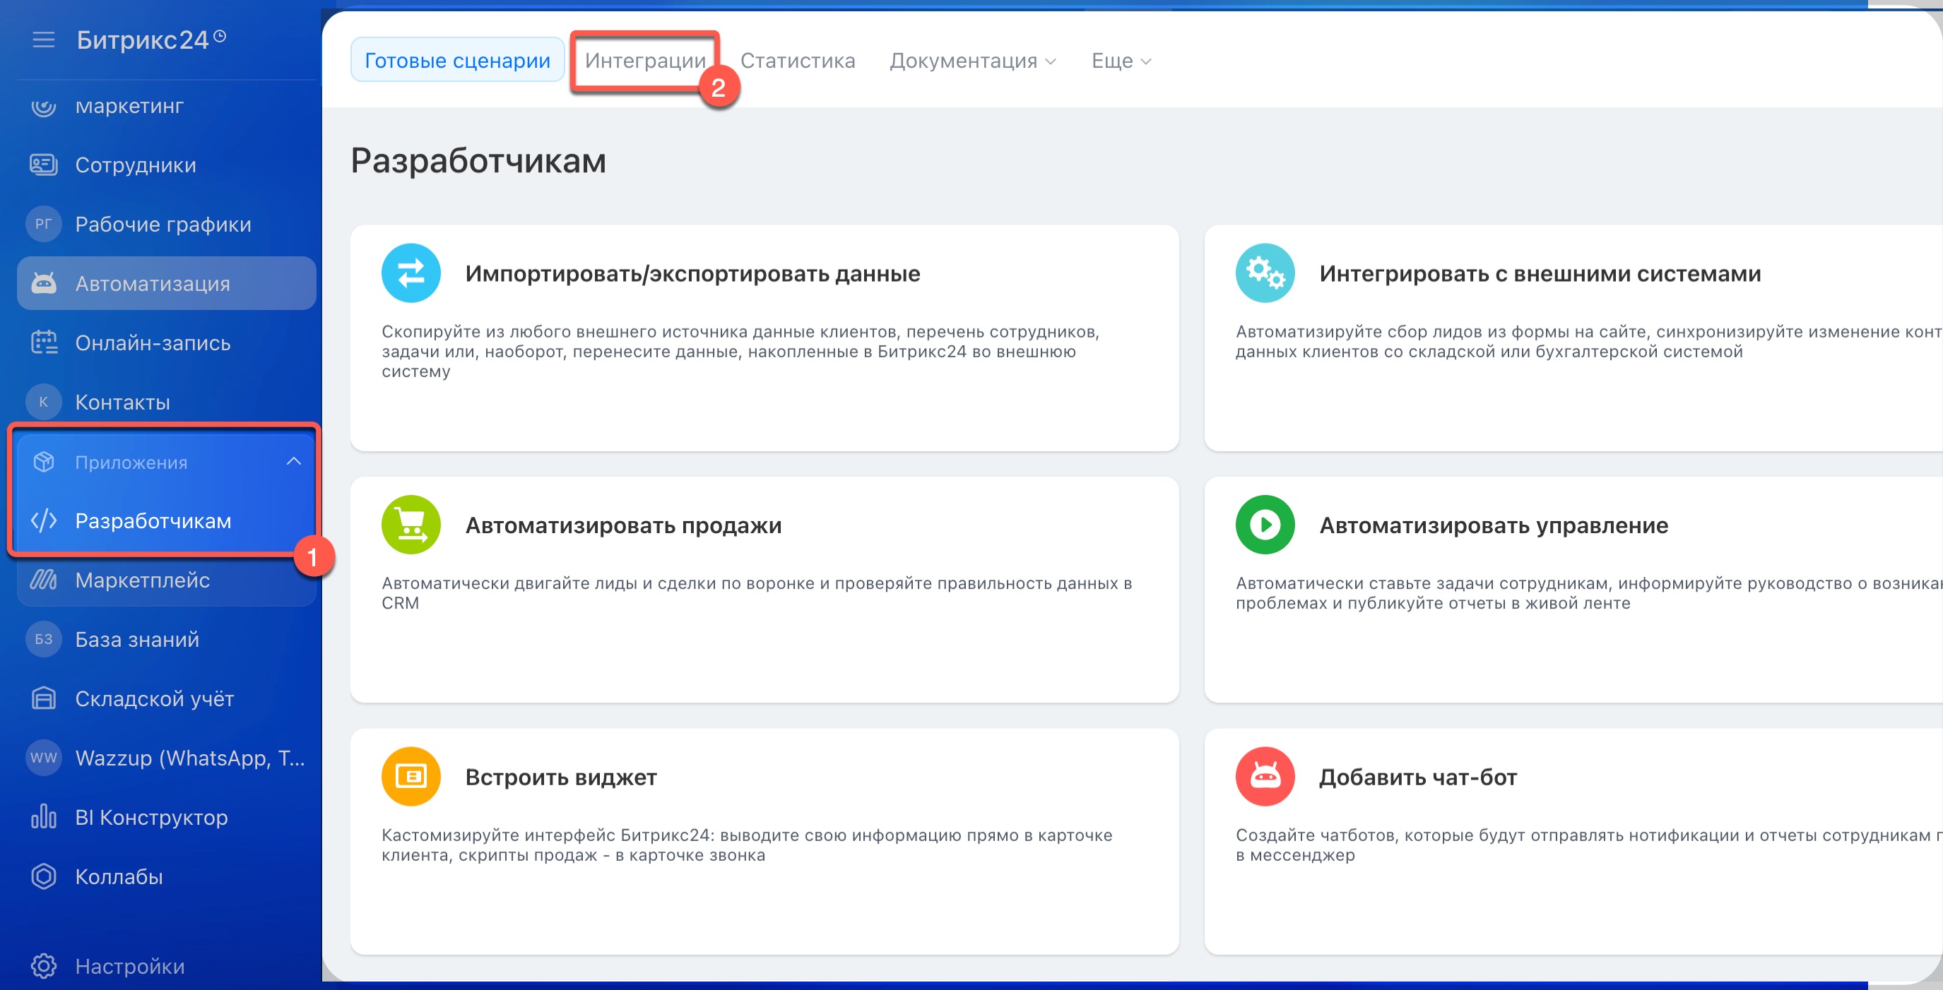Open Автоматизировать продажи scenario
This screenshot has height=990, width=1943.
pyautogui.click(x=764, y=590)
